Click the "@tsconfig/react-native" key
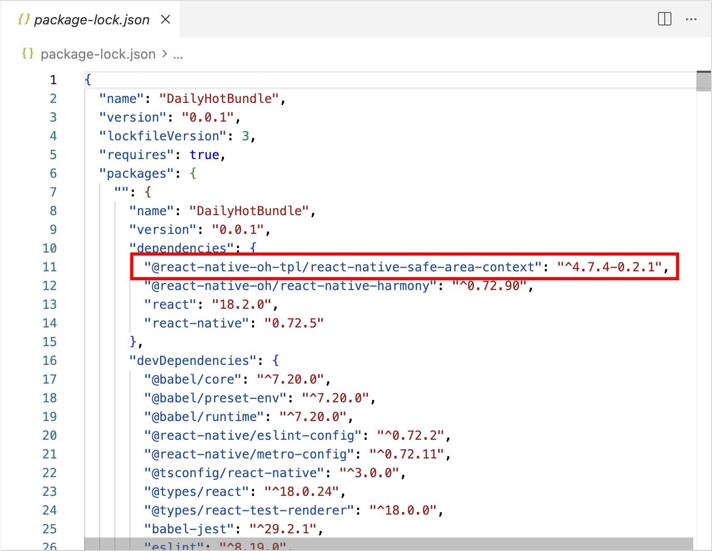 click(234, 473)
